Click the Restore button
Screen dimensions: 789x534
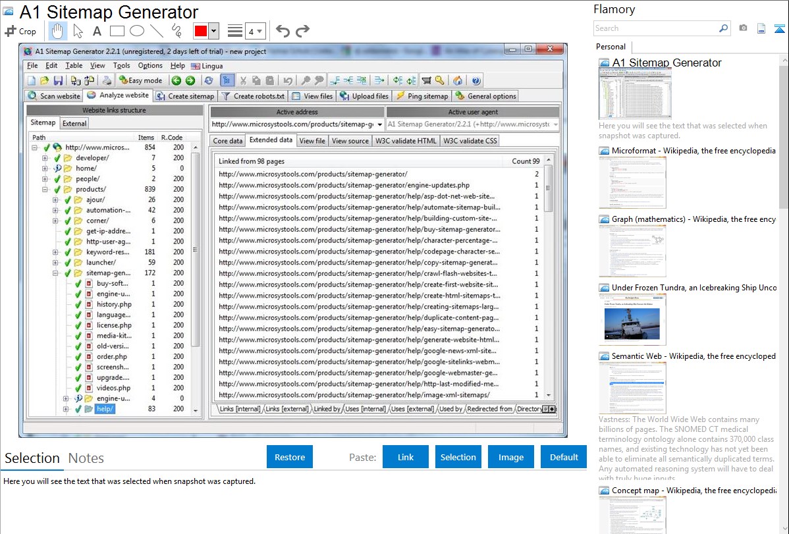pos(290,457)
